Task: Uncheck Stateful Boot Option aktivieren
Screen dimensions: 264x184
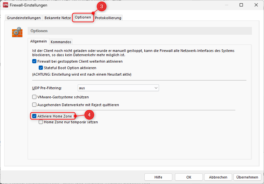Action: tap(41, 68)
